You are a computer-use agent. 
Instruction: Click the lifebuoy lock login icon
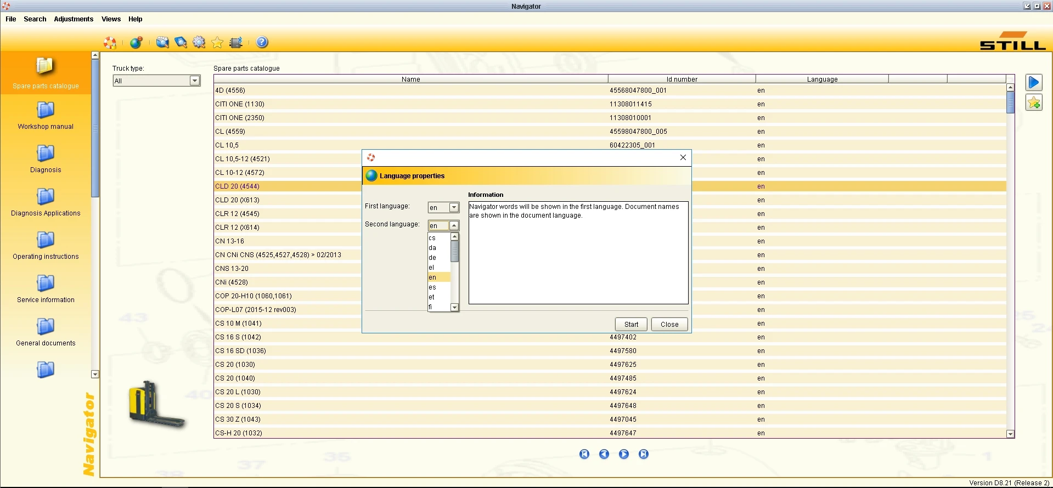110,42
